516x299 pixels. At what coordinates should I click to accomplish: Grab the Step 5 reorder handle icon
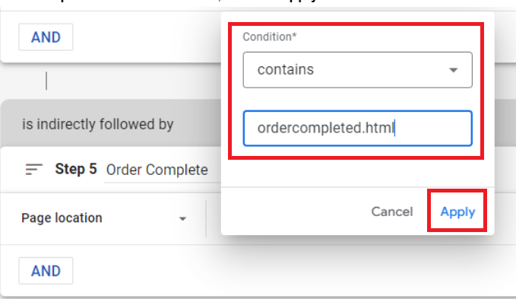tap(34, 169)
